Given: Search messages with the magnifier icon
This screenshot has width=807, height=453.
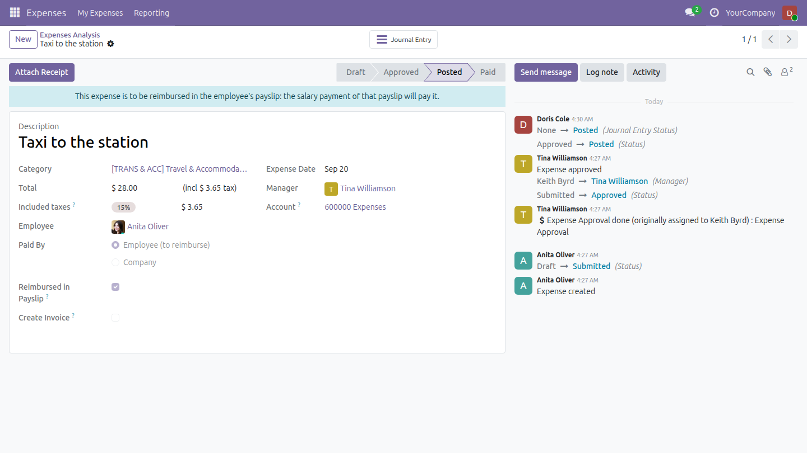Looking at the screenshot, I should click(750, 72).
